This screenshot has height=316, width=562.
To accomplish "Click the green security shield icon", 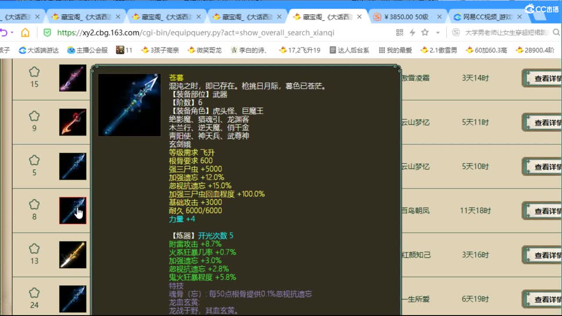I will (x=47, y=32).
